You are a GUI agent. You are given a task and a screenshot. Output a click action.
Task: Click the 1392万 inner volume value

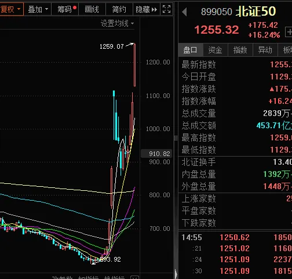[x=278, y=174]
